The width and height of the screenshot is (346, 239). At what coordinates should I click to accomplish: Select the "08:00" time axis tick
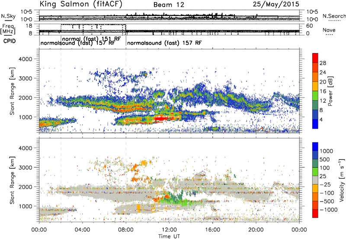click(x=126, y=230)
